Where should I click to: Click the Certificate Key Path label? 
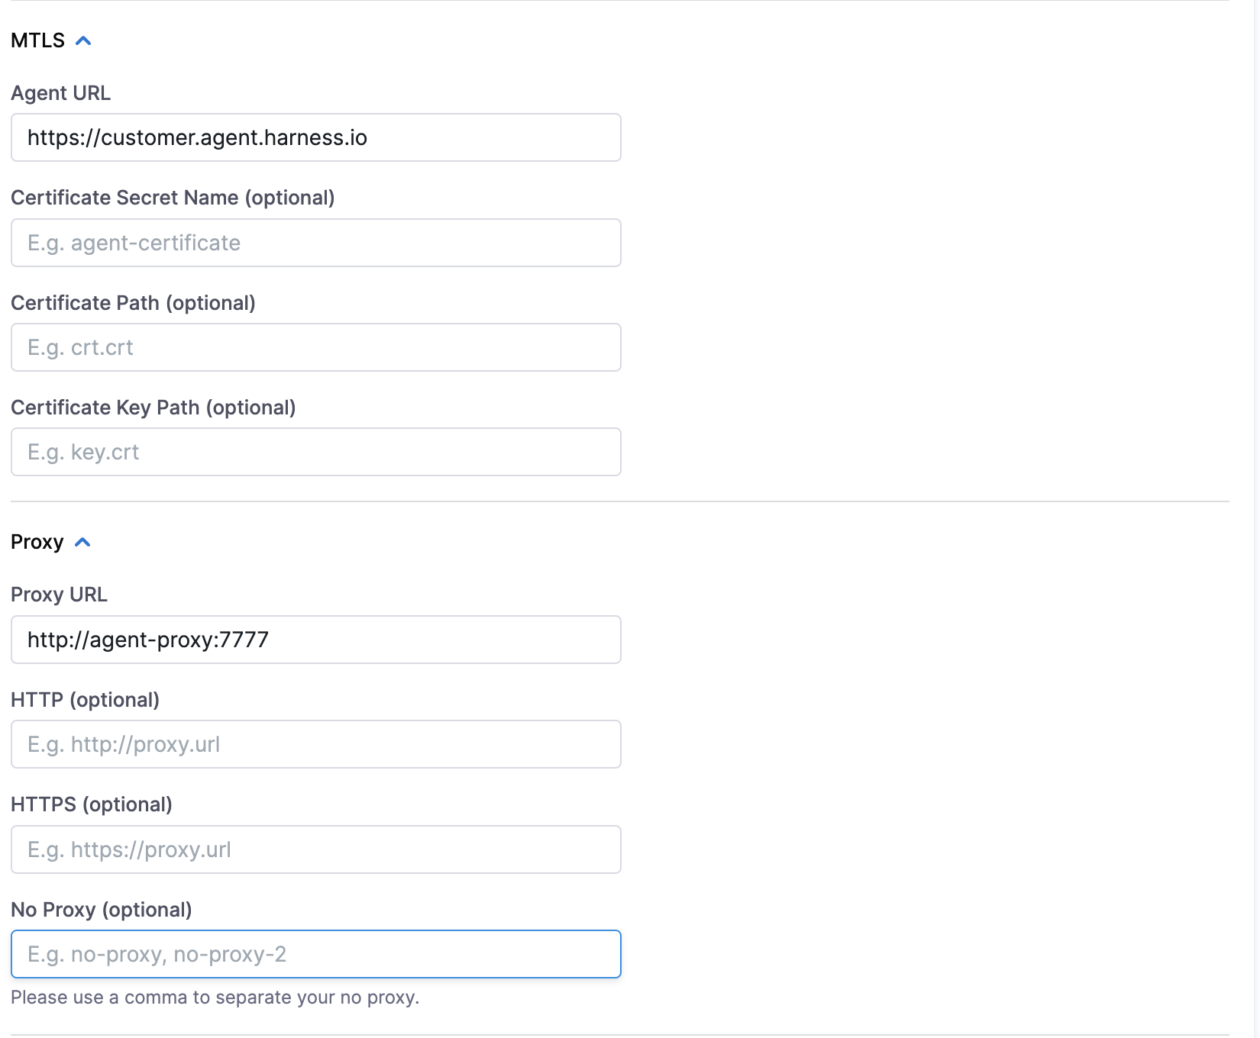click(x=153, y=408)
